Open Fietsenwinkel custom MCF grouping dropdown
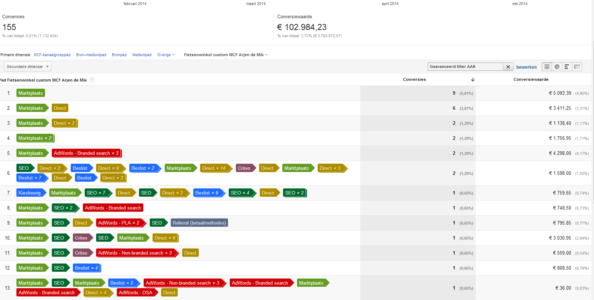This screenshot has height=300, width=594. pos(226,55)
